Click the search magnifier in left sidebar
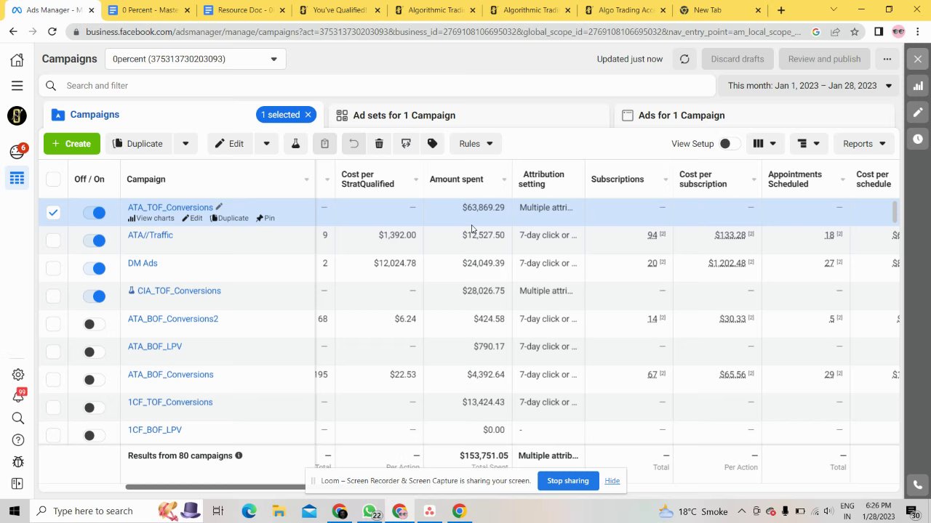Image resolution: width=931 pixels, height=523 pixels. pos(18,418)
